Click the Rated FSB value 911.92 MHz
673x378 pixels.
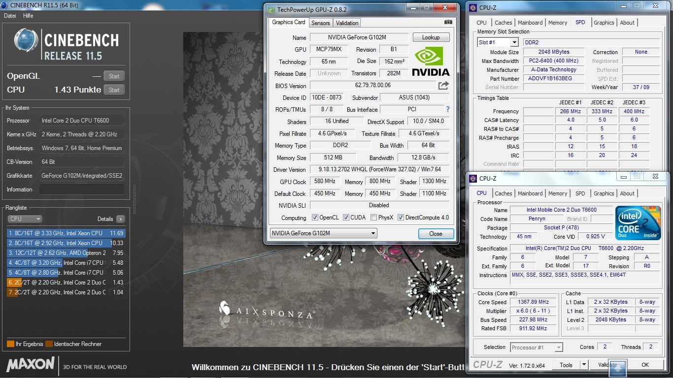tap(533, 328)
